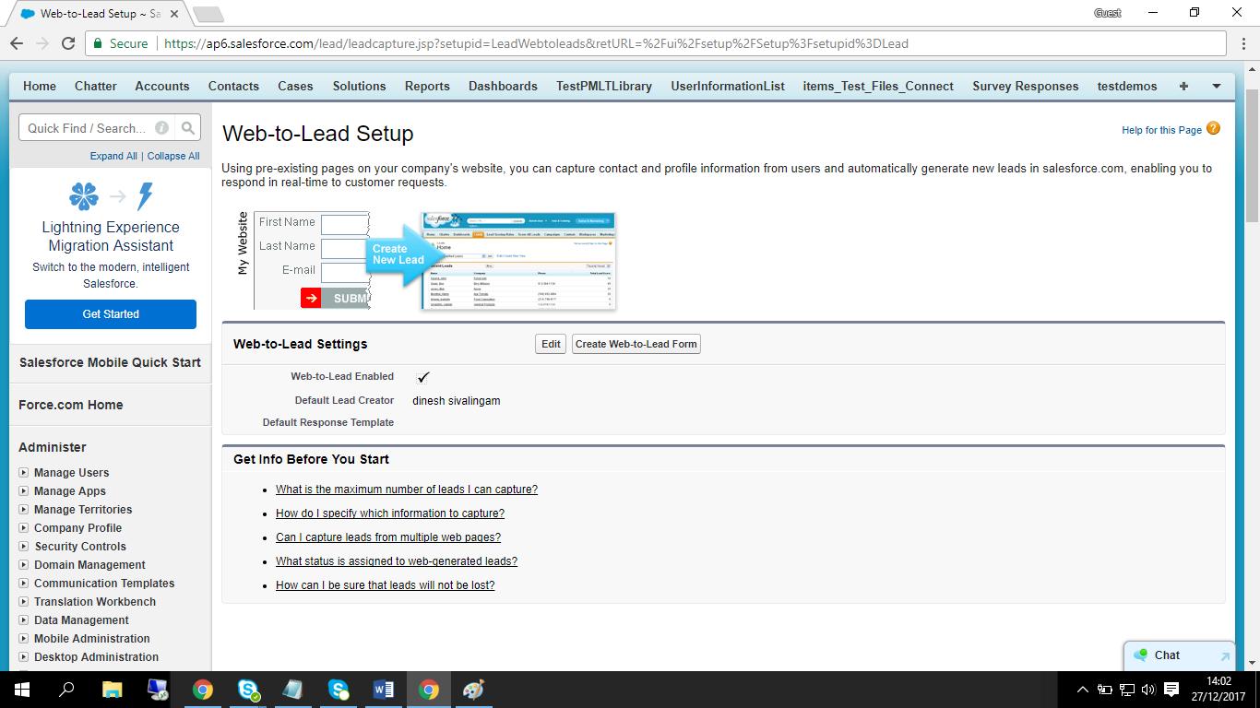1260x708 pixels.
Task: Open the Dashboards tab
Action: pos(503,86)
